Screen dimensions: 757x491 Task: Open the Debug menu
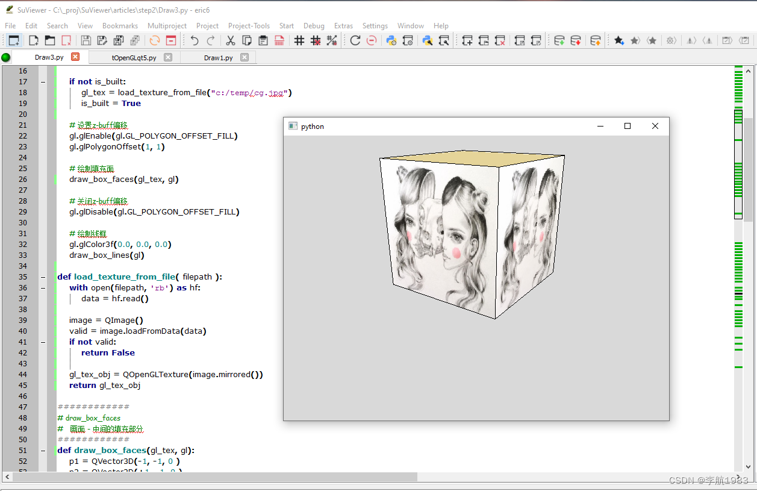pos(314,26)
